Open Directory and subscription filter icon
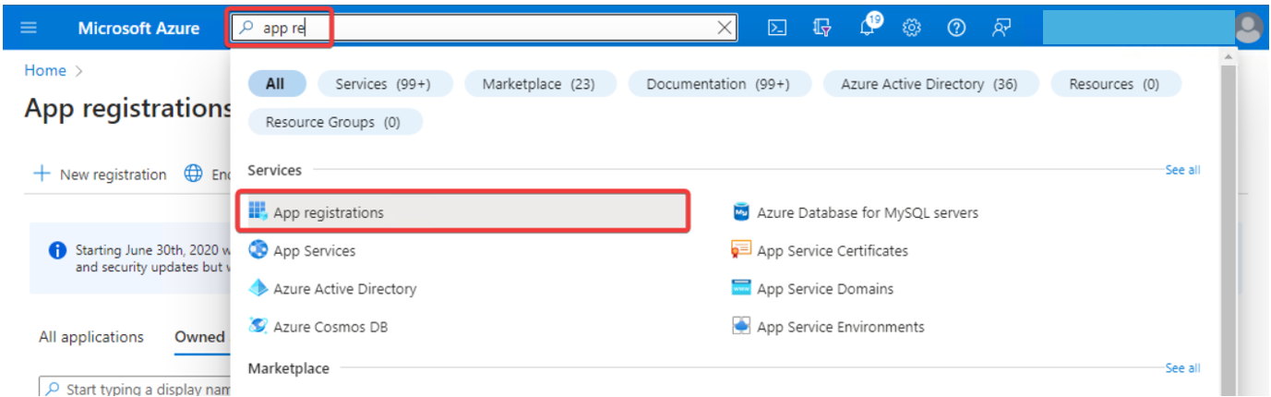The height and width of the screenshot is (397, 1271). click(x=822, y=28)
